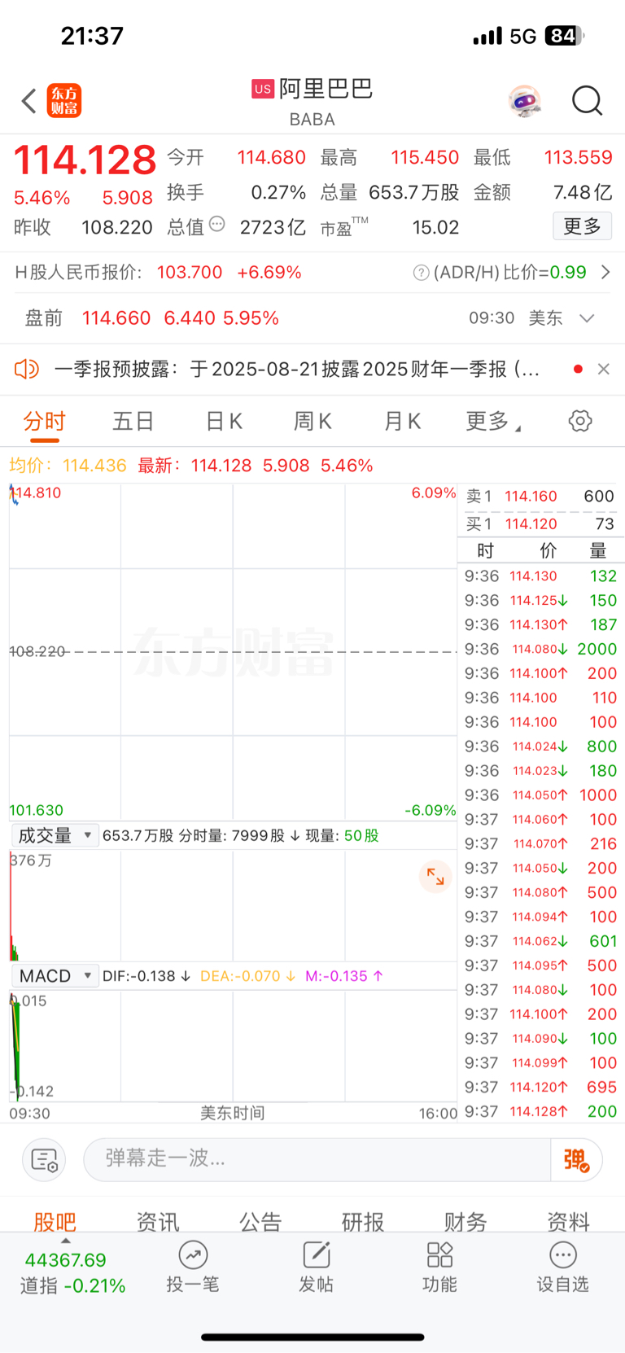This screenshot has height=1353, width=625.
Task: Tap the info circle beside 总值
Action: click(x=216, y=224)
